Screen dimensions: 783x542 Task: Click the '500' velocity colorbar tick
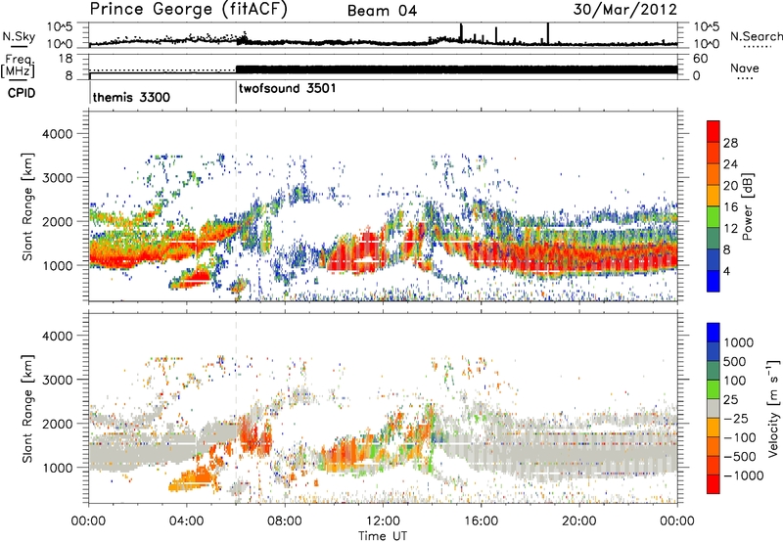[735, 362]
